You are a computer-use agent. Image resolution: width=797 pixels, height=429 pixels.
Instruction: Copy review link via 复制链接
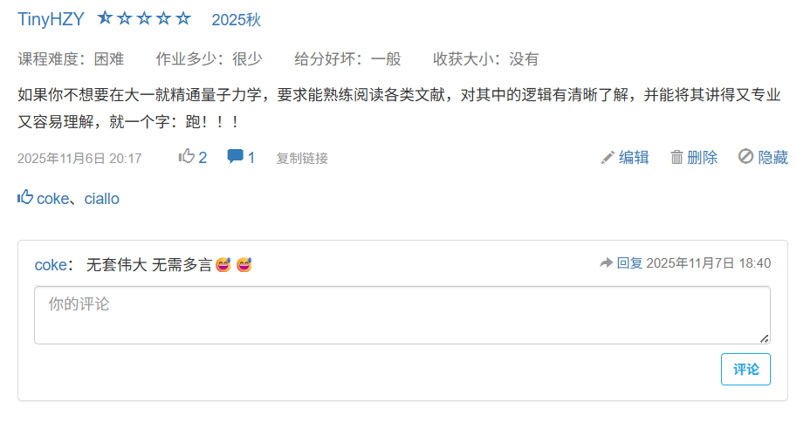coord(302,159)
